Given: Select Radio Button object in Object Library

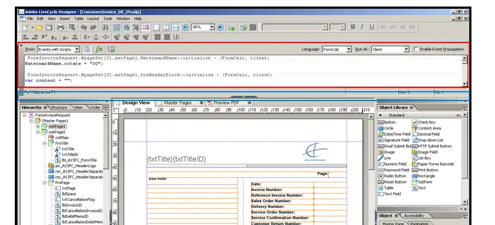Looking at the screenshot, I should [393, 176].
